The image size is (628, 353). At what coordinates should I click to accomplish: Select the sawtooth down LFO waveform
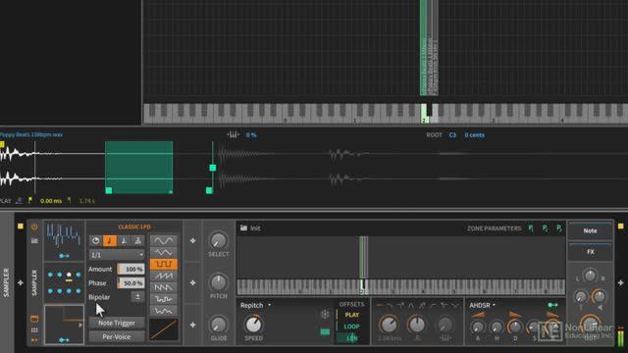tap(164, 287)
